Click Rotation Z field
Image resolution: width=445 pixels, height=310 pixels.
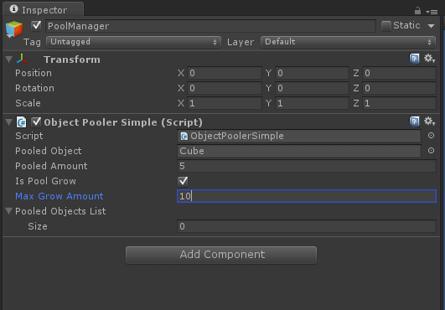[x=399, y=88]
